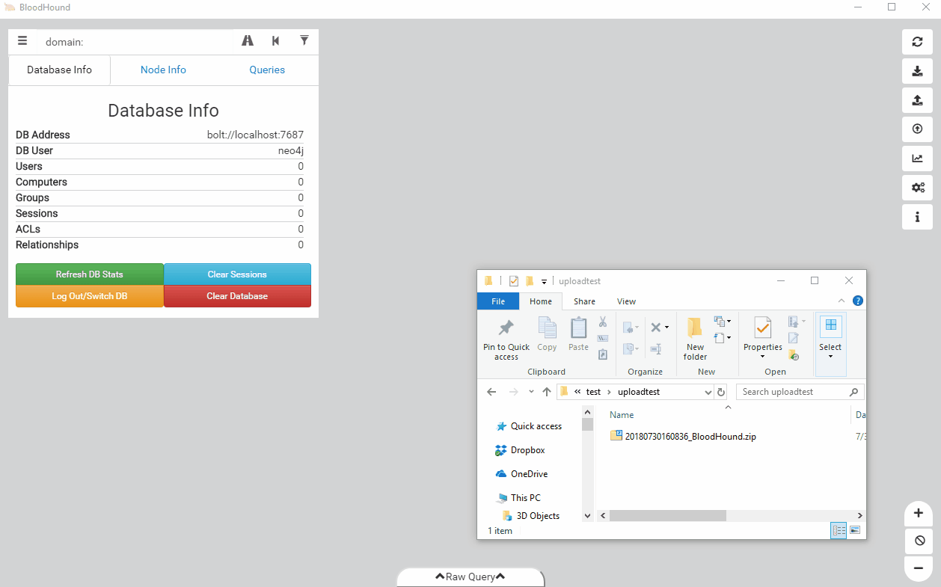Click the History icon in the Explorer Open group
This screenshot has width=941, height=587.
tap(794, 354)
